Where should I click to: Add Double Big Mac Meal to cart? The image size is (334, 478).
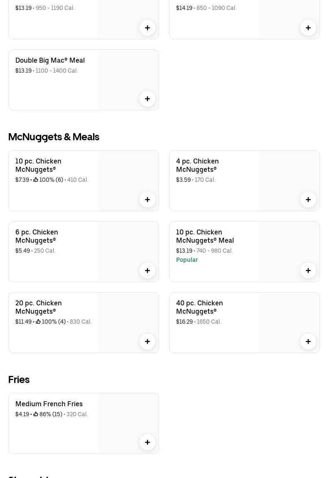pos(147,99)
